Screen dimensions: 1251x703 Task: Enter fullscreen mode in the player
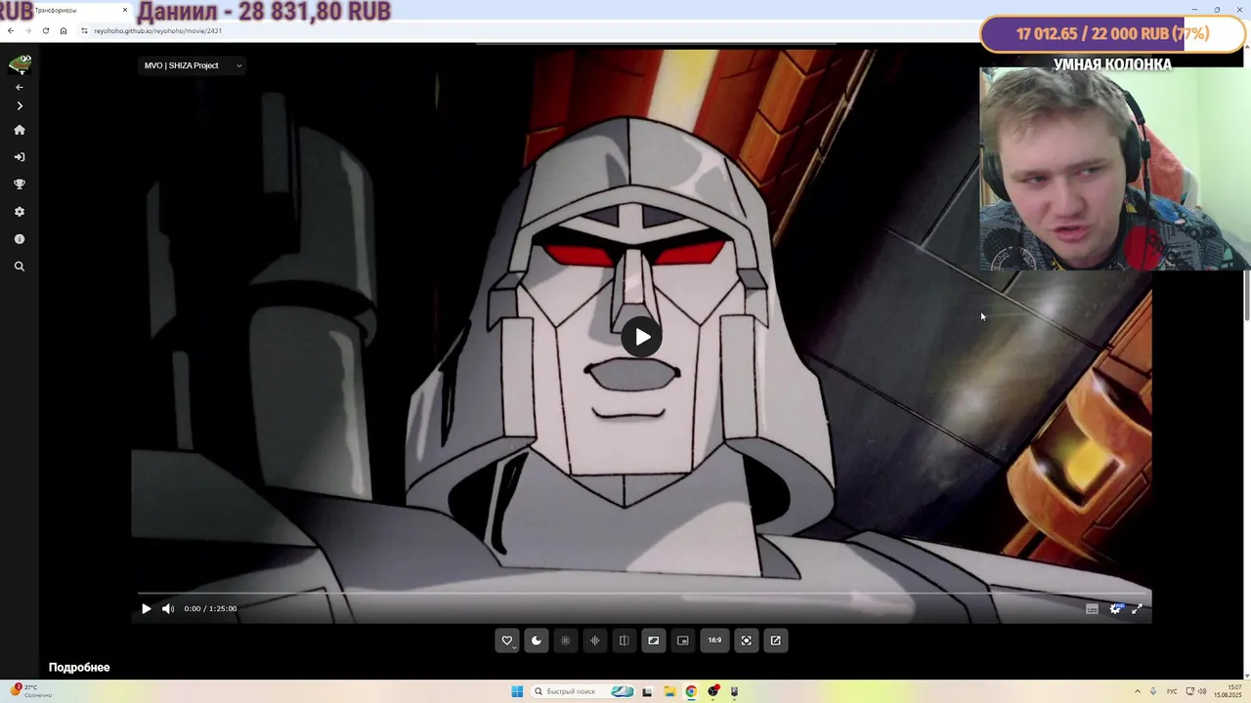[x=1137, y=608]
